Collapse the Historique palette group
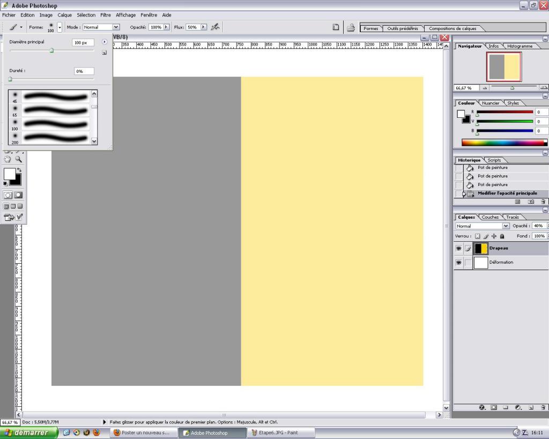The height and width of the screenshot is (439, 549). pos(545,153)
